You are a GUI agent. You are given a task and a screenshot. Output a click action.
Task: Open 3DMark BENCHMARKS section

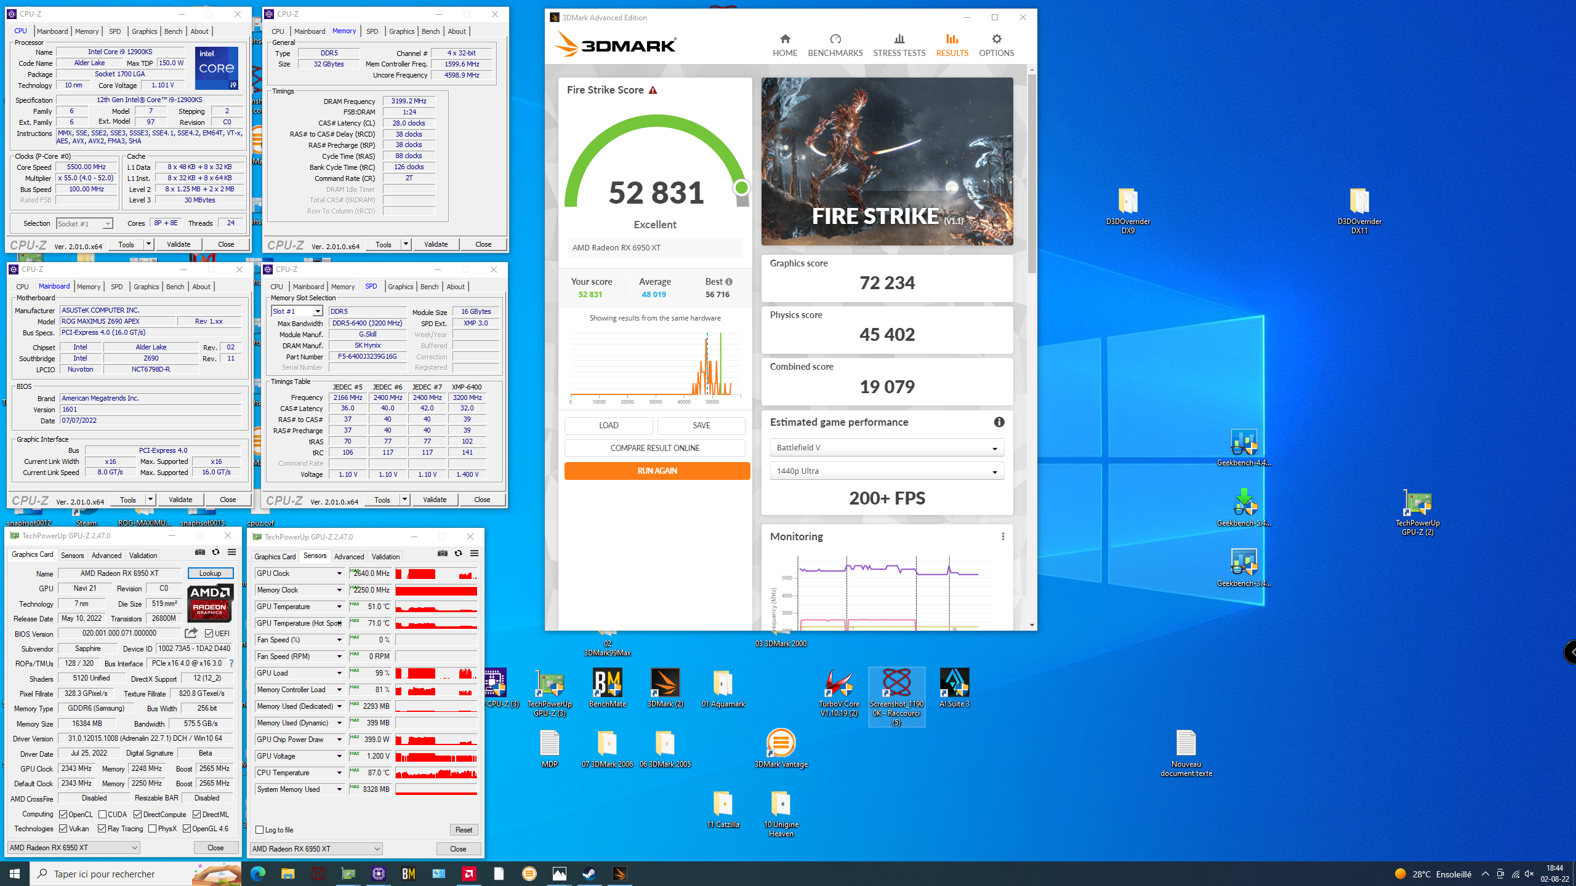pos(835,46)
